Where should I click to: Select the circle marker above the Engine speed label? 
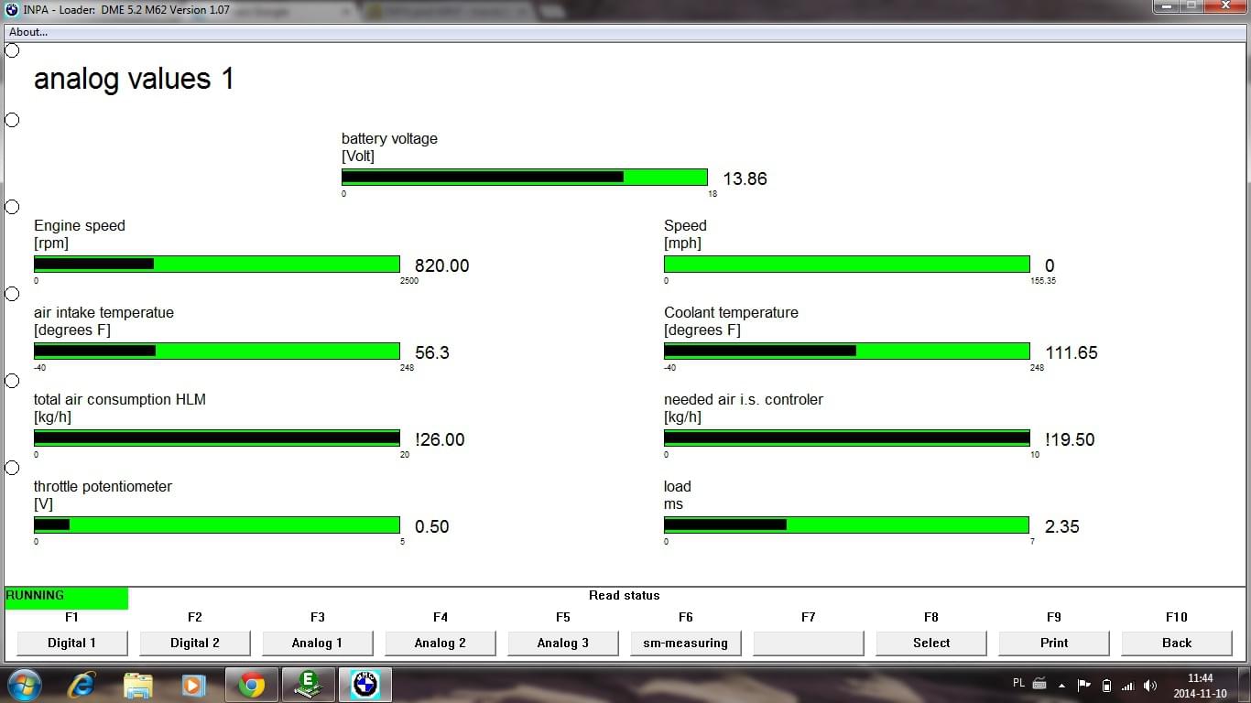pyautogui.click(x=12, y=207)
